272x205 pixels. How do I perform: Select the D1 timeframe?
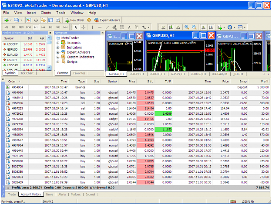[50, 27]
